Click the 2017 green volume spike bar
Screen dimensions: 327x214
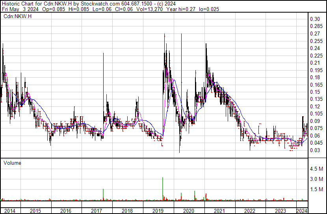coord(103,195)
